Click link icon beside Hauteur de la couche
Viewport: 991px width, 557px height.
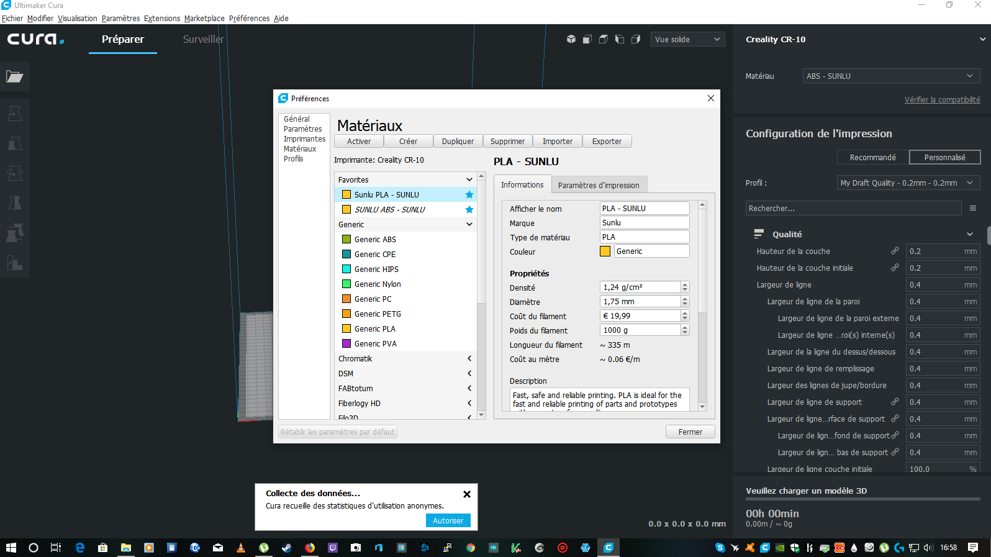895,251
